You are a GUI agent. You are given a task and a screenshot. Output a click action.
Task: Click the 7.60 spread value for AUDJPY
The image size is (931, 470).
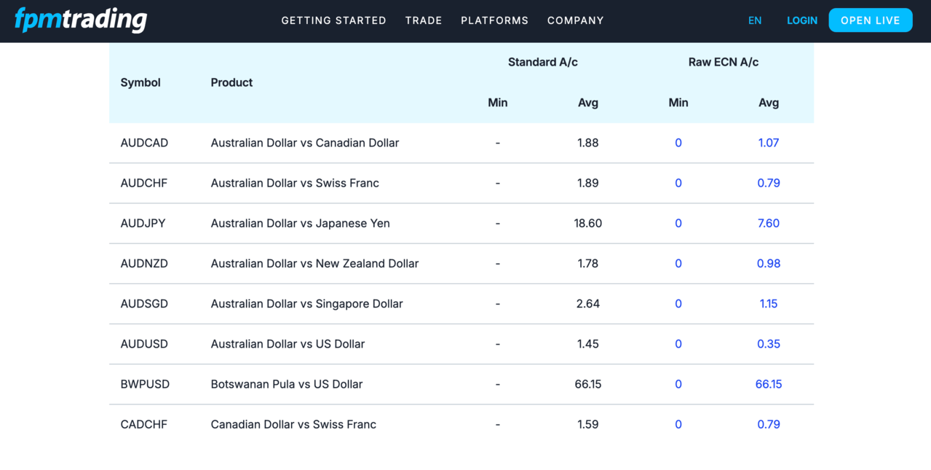[768, 223]
